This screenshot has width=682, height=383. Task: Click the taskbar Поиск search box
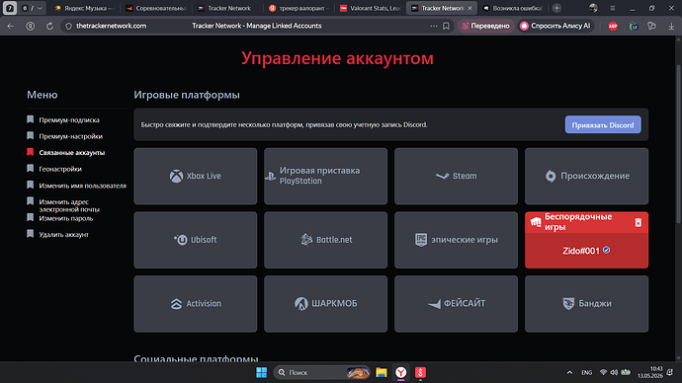(322, 372)
